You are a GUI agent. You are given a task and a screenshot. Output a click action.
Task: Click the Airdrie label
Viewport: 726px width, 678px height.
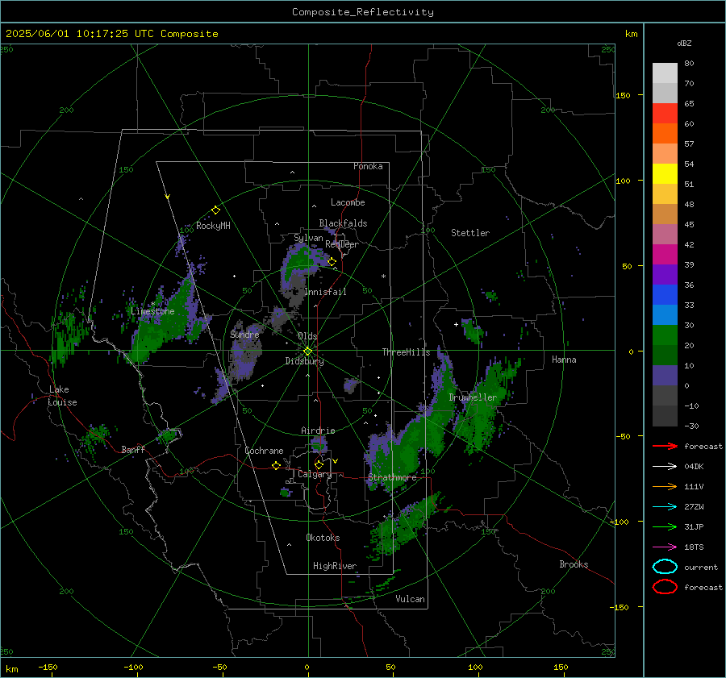click(318, 431)
